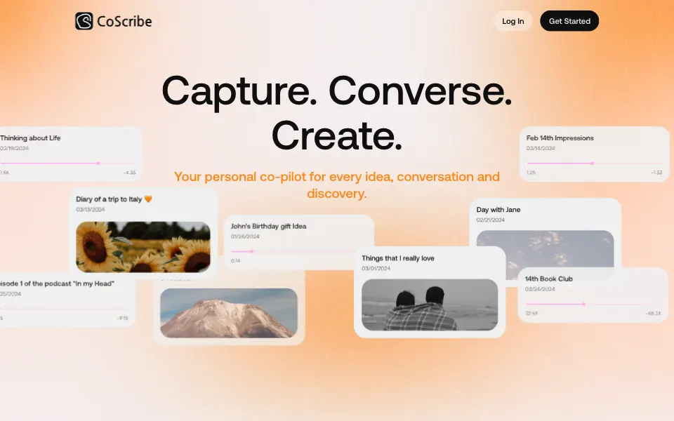Open the couple photo in Things that I really love

(x=430, y=305)
